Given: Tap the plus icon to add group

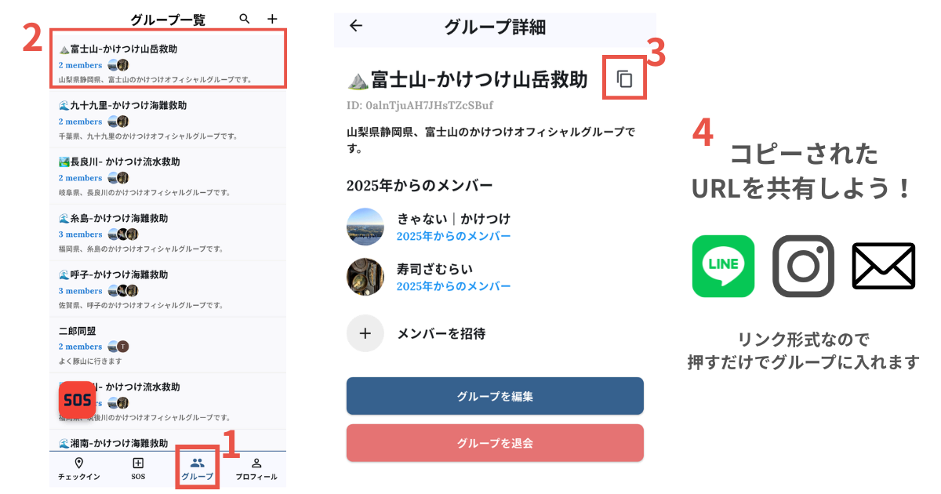Looking at the screenshot, I should 272,19.
